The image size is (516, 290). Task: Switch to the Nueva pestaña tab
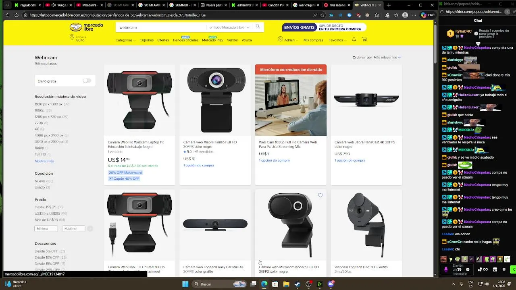pyautogui.click(x=214, y=5)
